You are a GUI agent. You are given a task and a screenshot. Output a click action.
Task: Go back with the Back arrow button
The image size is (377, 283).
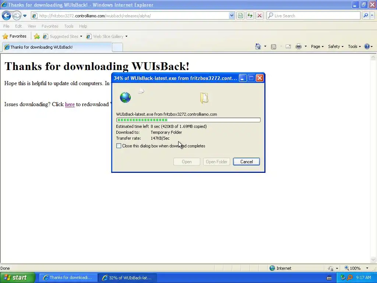coord(7,15)
